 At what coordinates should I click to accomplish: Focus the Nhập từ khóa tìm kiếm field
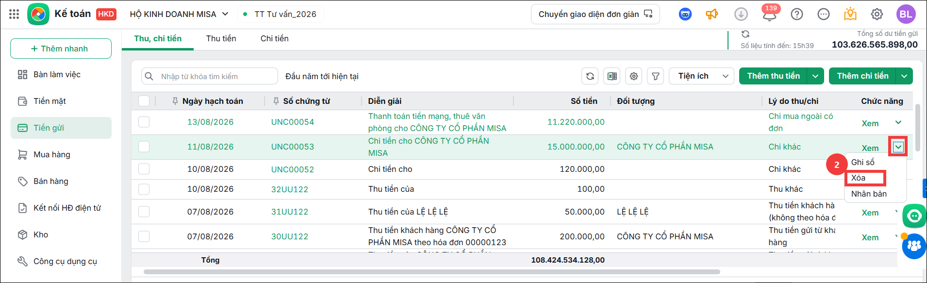[210, 76]
